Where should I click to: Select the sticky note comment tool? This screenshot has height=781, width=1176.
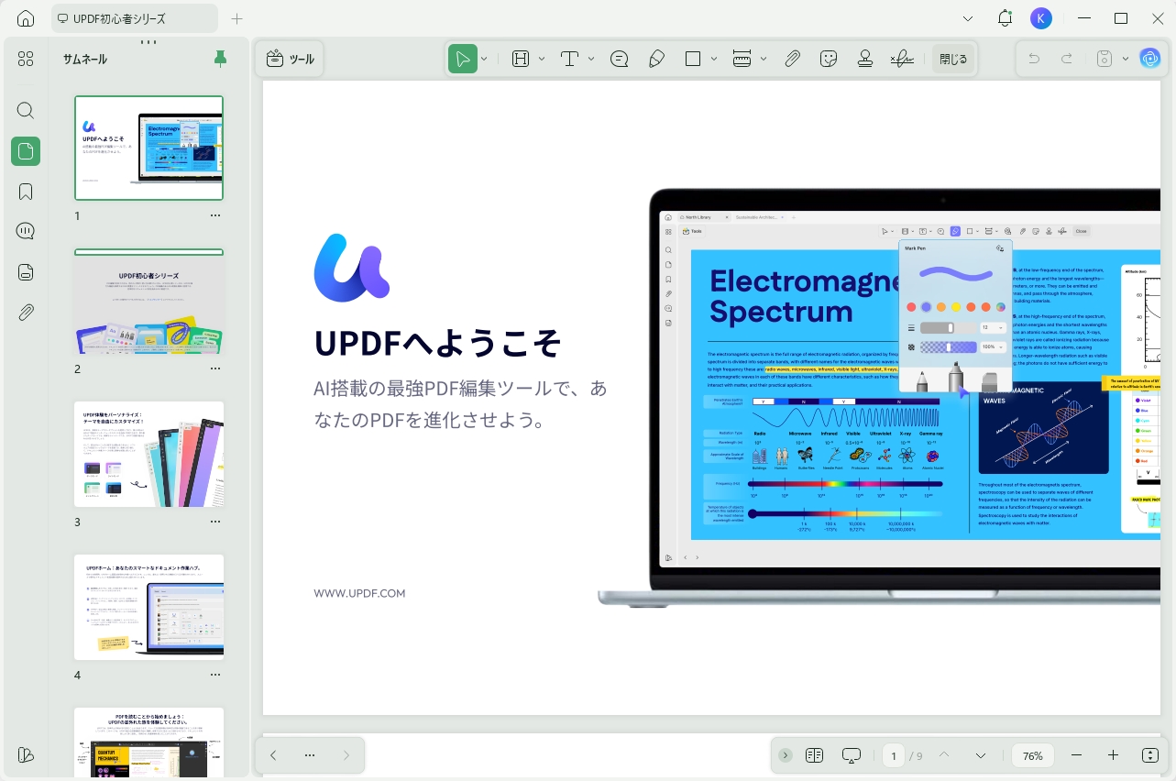619,59
